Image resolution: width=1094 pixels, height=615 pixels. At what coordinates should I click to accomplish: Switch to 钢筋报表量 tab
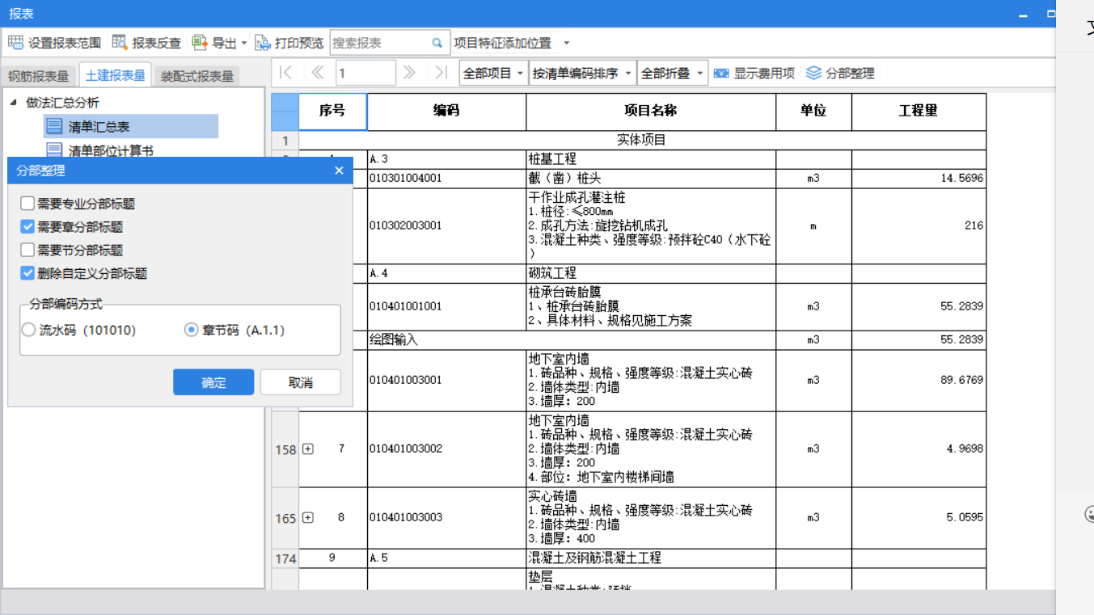coord(39,76)
